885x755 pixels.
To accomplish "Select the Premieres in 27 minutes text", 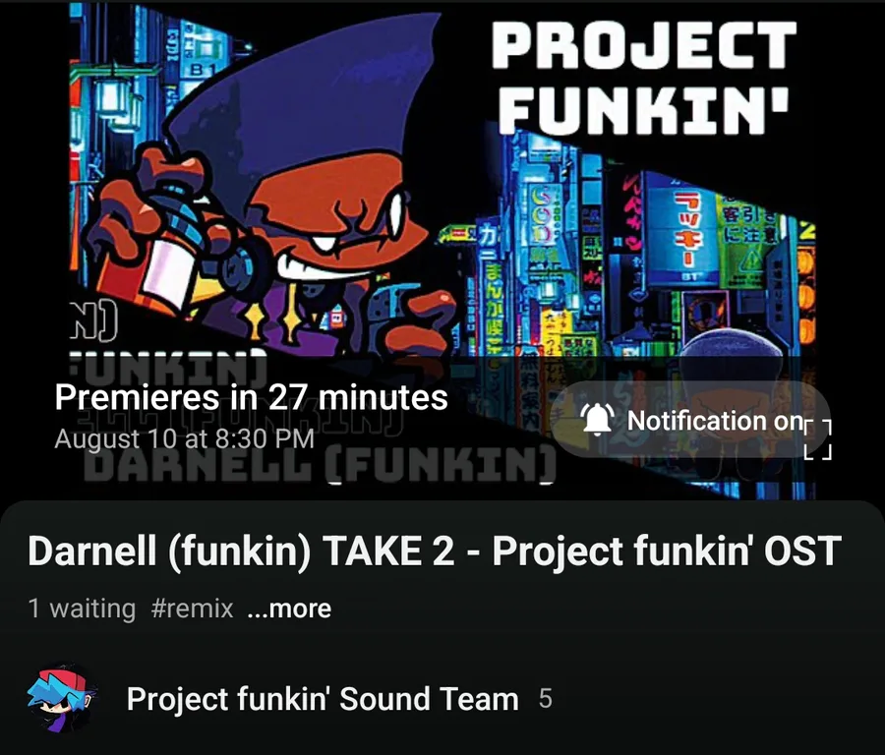I will point(251,397).
